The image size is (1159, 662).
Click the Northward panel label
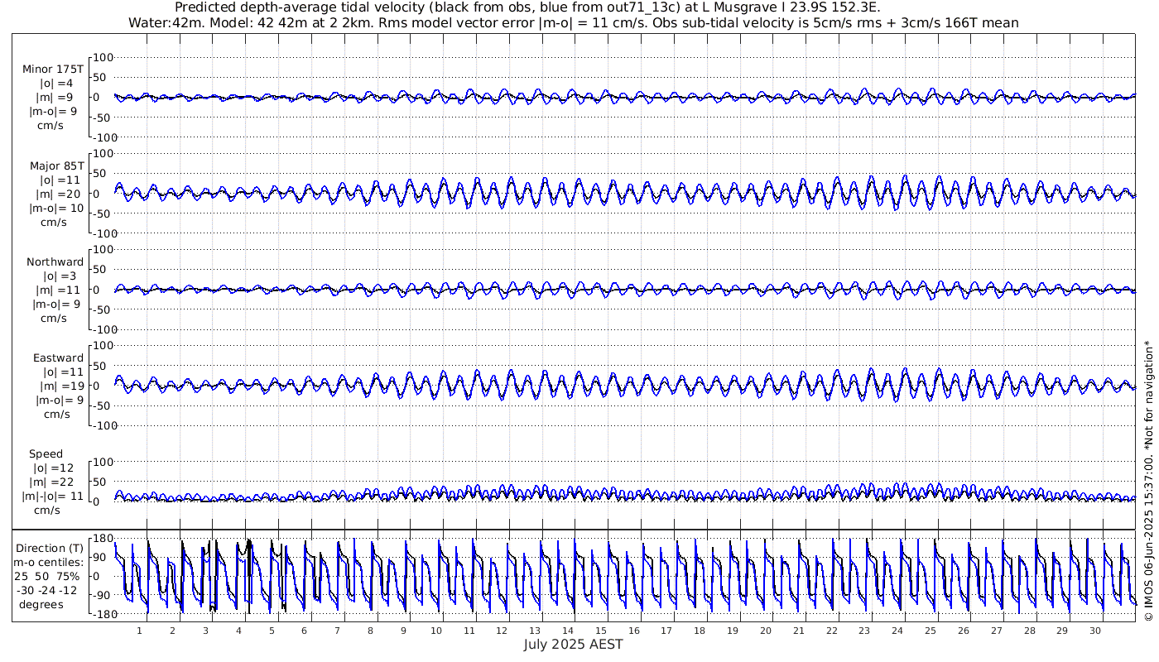pyautogui.click(x=55, y=261)
